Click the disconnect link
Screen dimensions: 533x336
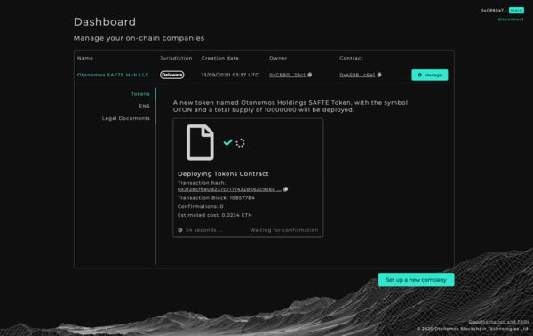point(511,20)
